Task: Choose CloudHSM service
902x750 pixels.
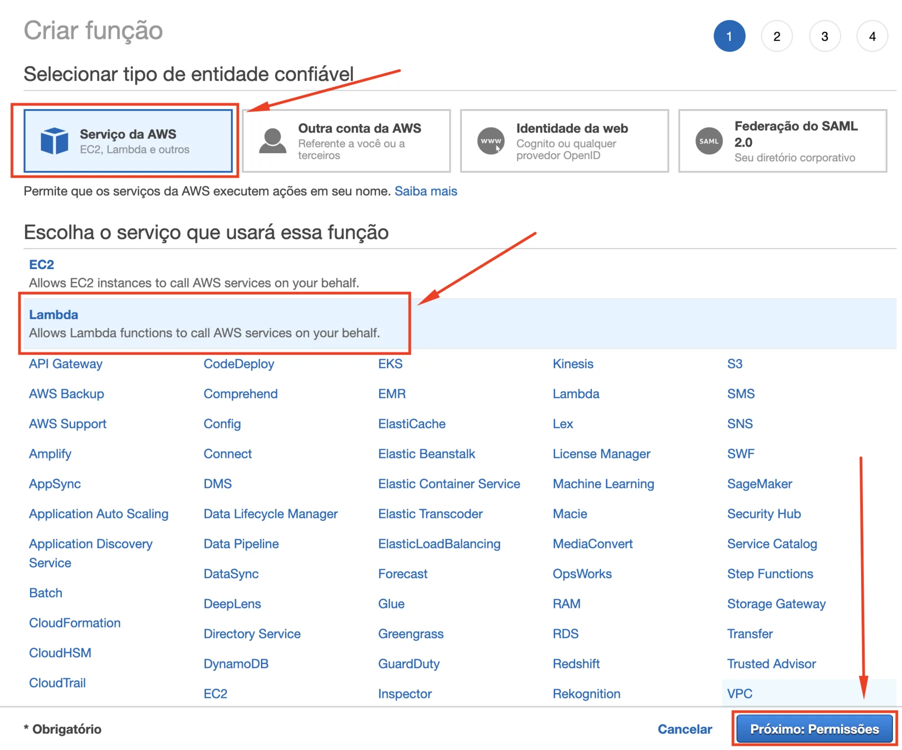Action: tap(60, 652)
